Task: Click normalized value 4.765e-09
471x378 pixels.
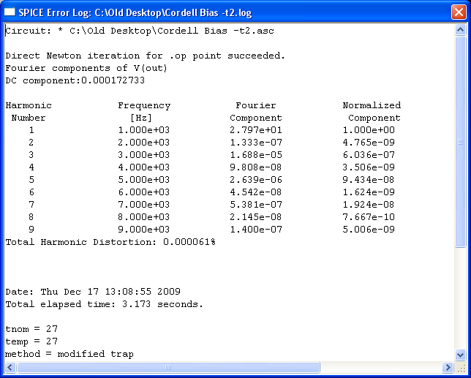Action: click(x=369, y=143)
